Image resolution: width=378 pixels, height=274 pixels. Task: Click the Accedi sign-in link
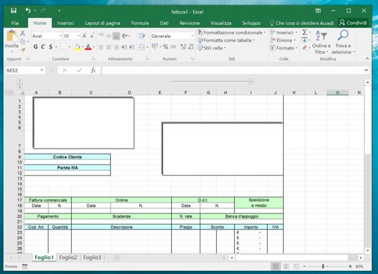click(x=327, y=23)
